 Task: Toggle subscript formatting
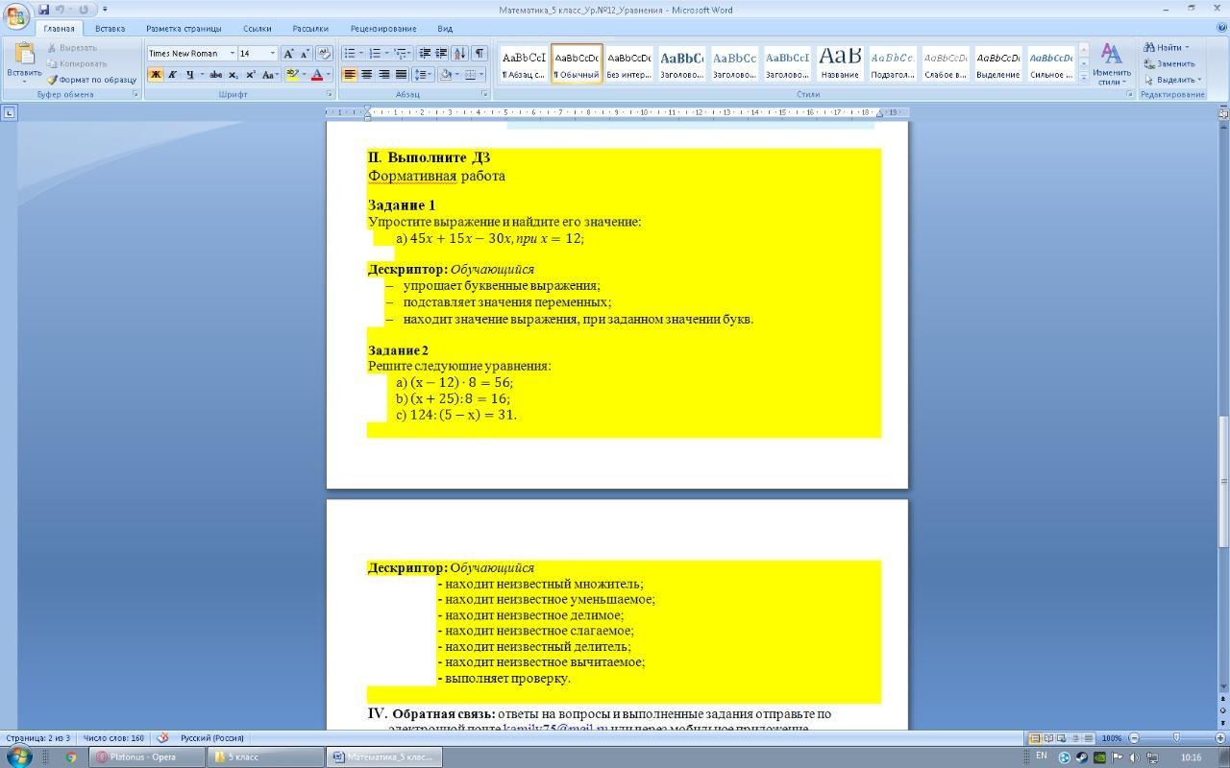(234, 75)
